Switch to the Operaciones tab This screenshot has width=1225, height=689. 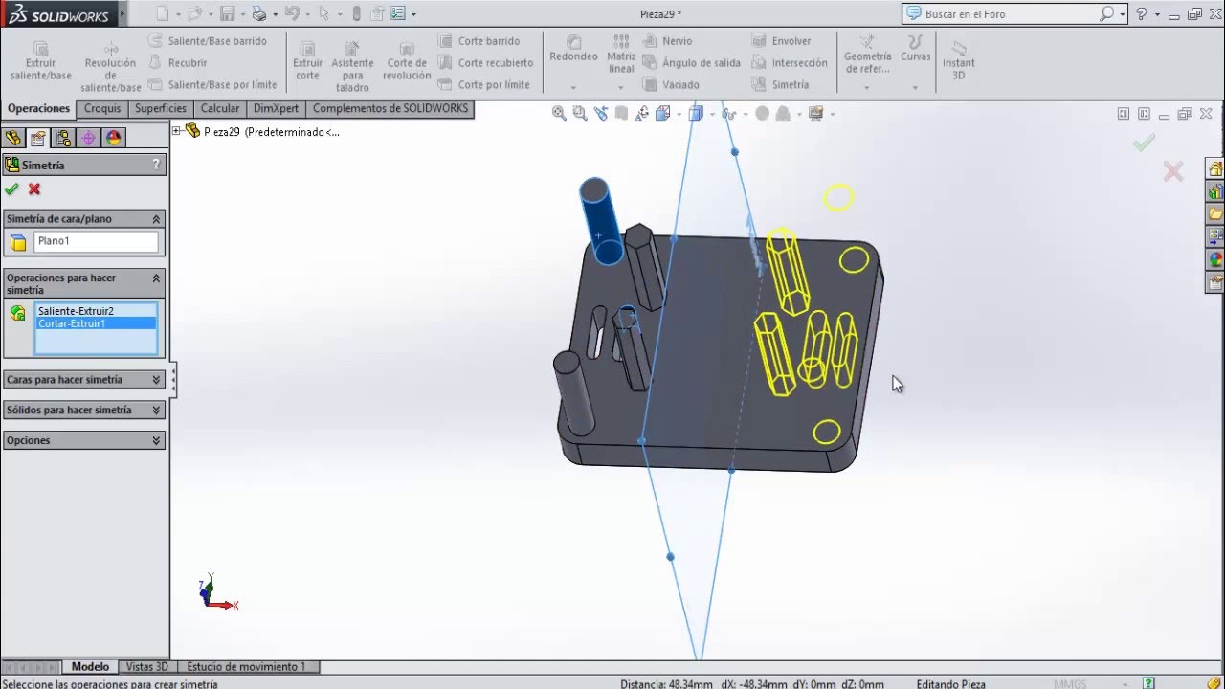39,108
